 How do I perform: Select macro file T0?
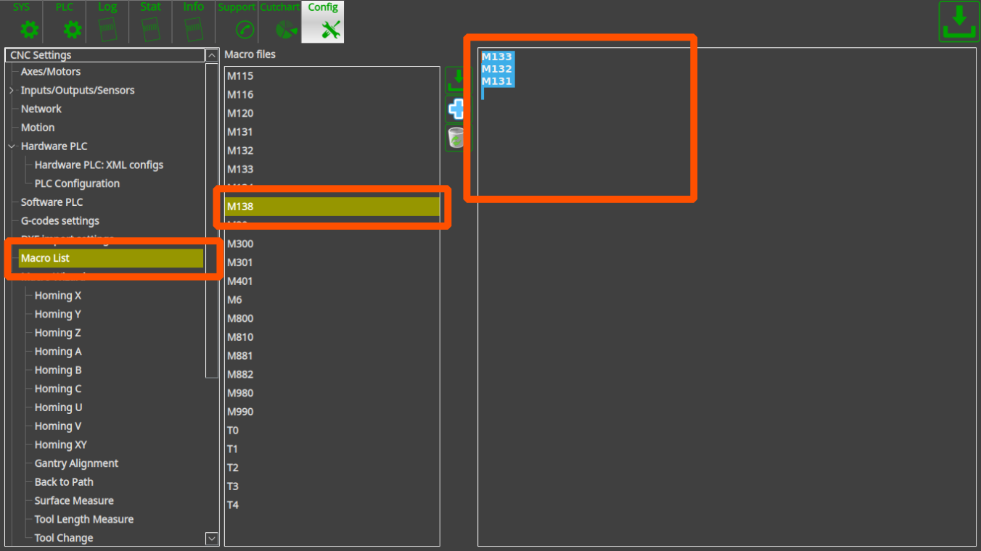pos(233,431)
